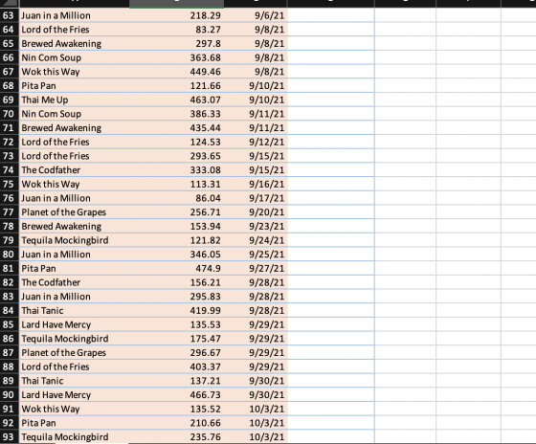The width and height of the screenshot is (536, 444).
Task: Click cell containing Brewed Awakening in row 65
Action: tap(75, 43)
